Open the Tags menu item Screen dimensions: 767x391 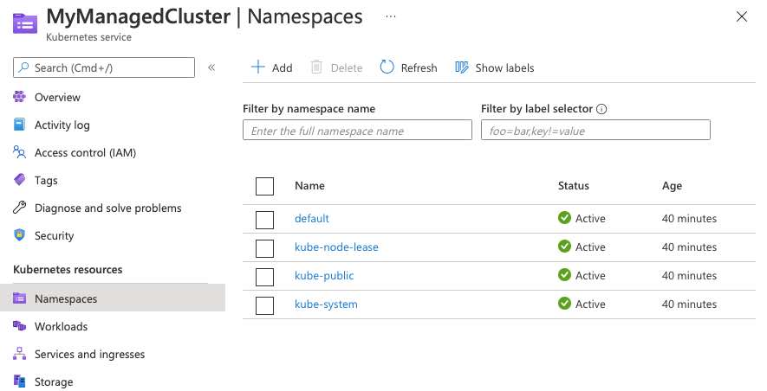(46, 181)
